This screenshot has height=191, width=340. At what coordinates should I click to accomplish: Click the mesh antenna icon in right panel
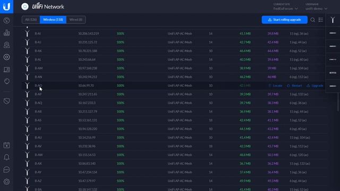tap(333, 20)
